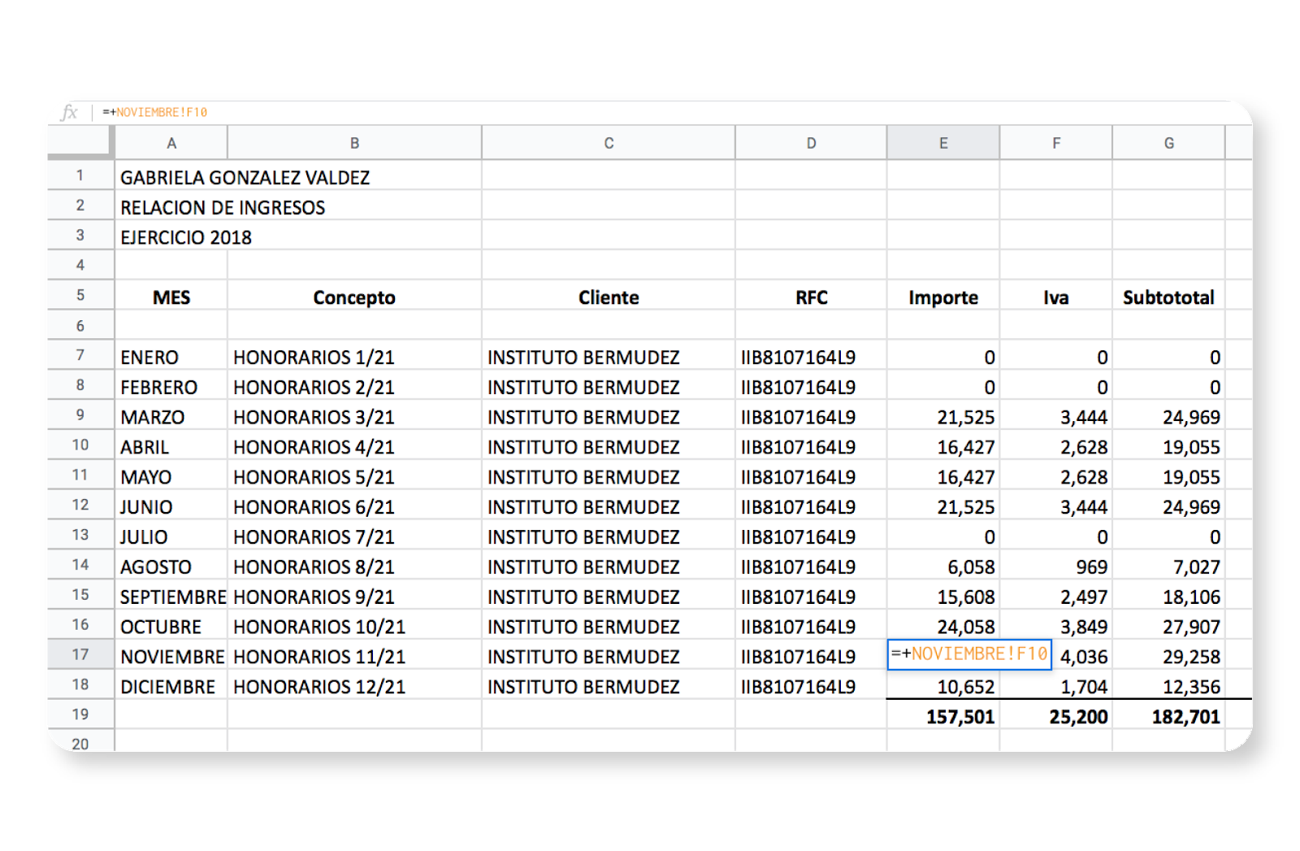
Task: Select column E header
Action: coord(943,143)
